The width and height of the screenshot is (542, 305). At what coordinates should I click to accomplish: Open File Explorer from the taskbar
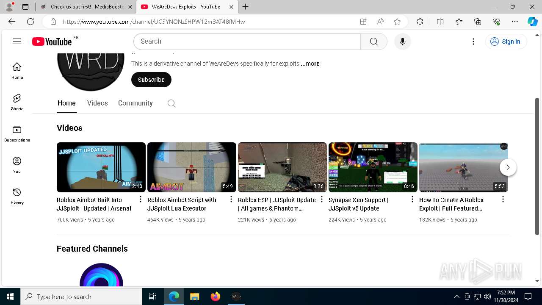point(194,297)
